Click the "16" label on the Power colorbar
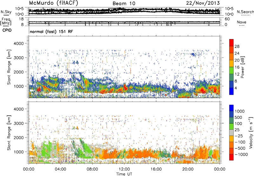Image resolution: width=254 pixels, height=176 pixels. click(237, 67)
